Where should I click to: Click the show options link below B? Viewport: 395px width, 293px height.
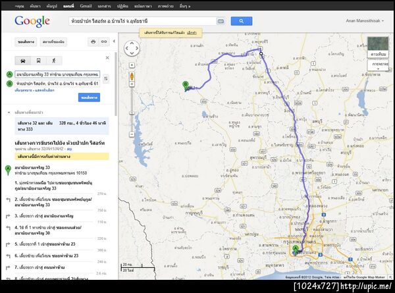44,90
